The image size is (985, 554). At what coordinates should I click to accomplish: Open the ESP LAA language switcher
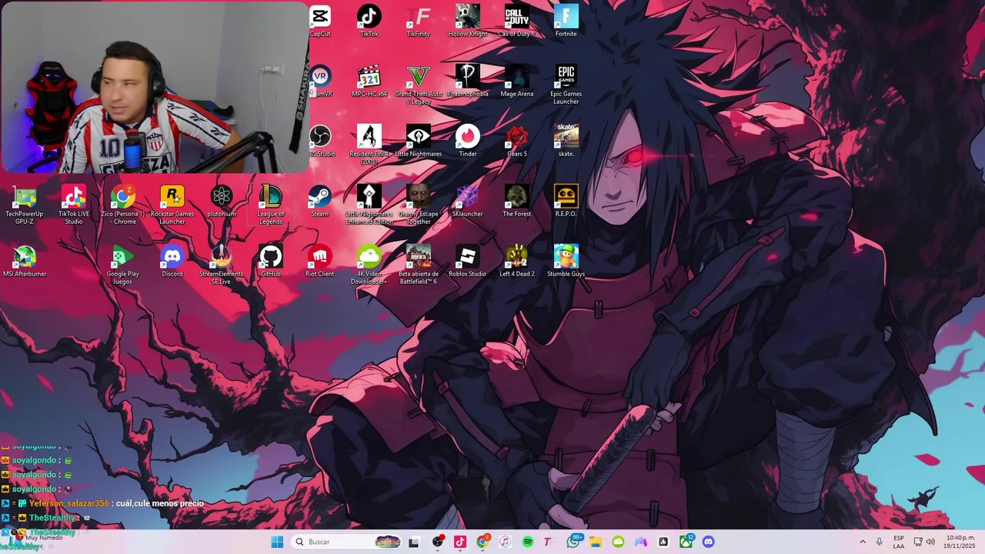point(899,542)
